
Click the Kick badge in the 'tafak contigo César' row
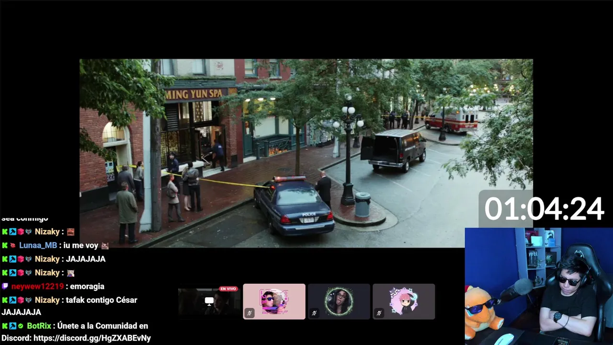coord(5,300)
